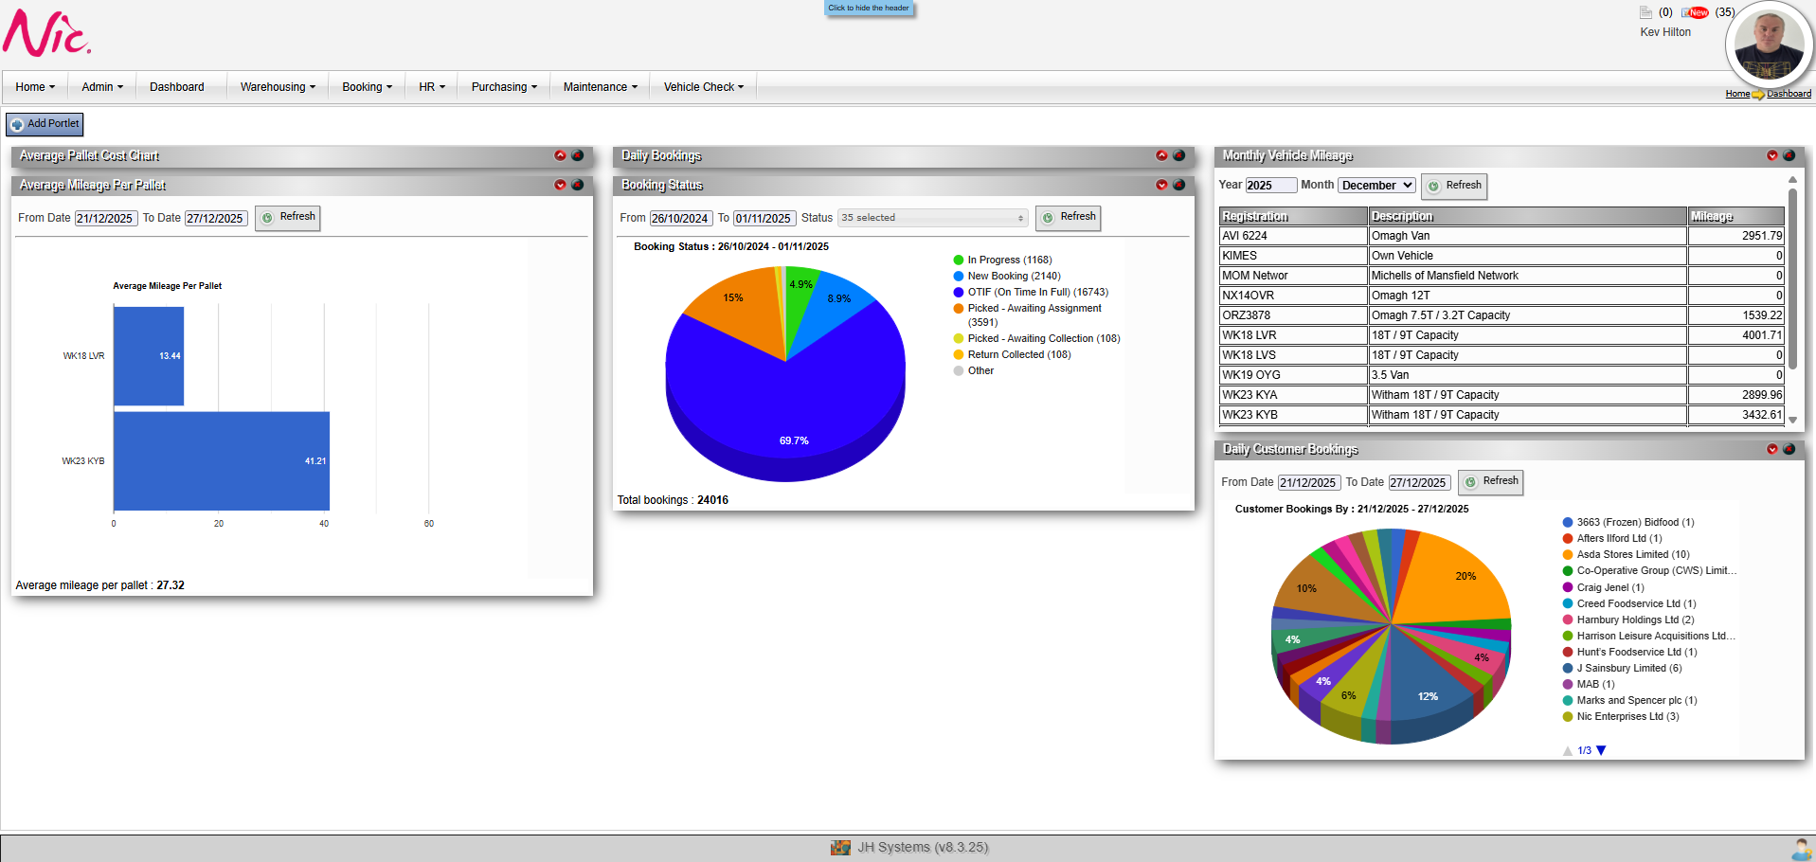Click the Year input field in Monthly Vehicle Mileage

1269,186
